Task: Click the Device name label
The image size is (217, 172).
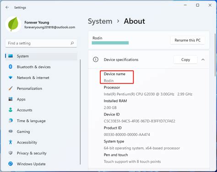Action: tap(114, 74)
